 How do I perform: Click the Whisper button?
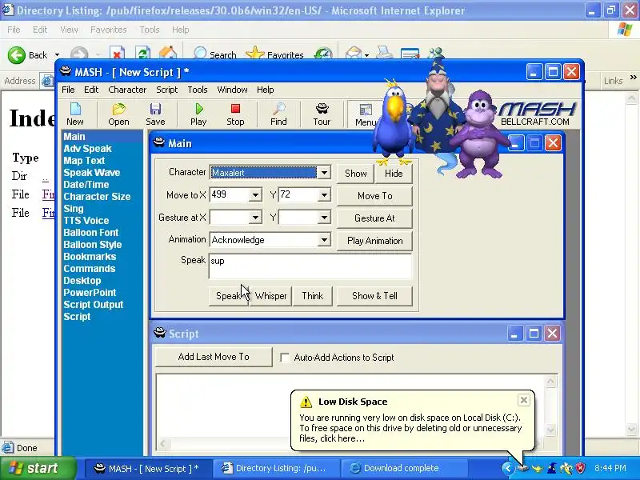[270, 296]
